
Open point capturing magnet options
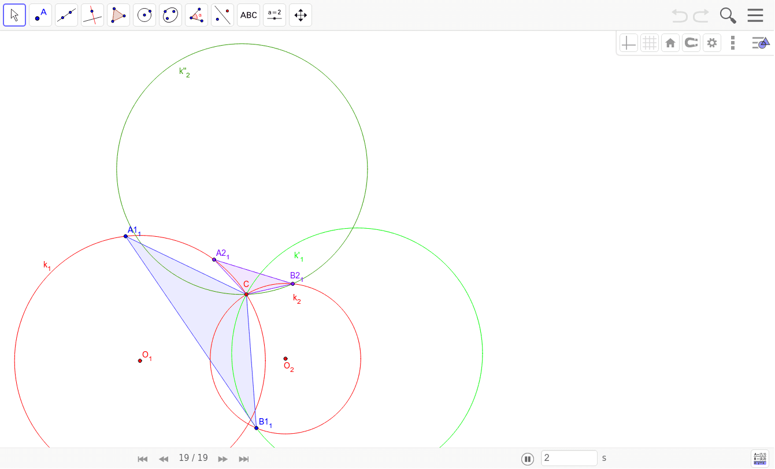pos(691,43)
